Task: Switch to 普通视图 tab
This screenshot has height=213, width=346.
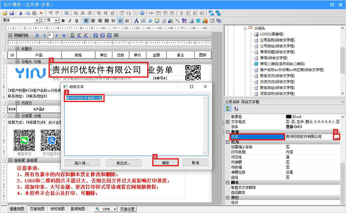Action: click(17, 209)
